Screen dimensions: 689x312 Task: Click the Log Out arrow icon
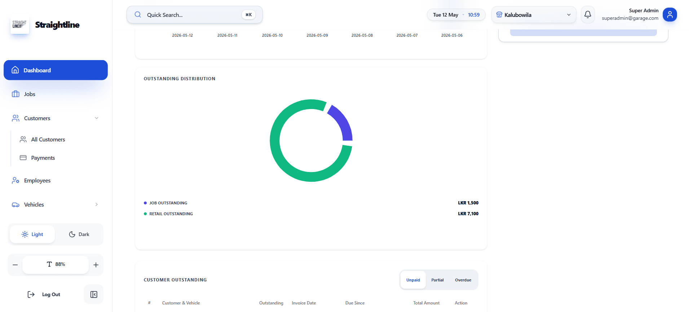point(31,294)
